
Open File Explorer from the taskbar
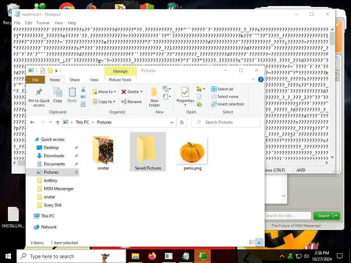click(x=135, y=256)
